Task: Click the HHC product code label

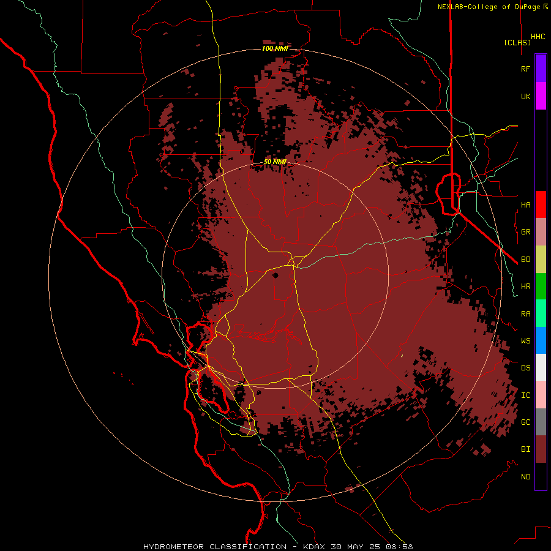Action: click(538, 37)
